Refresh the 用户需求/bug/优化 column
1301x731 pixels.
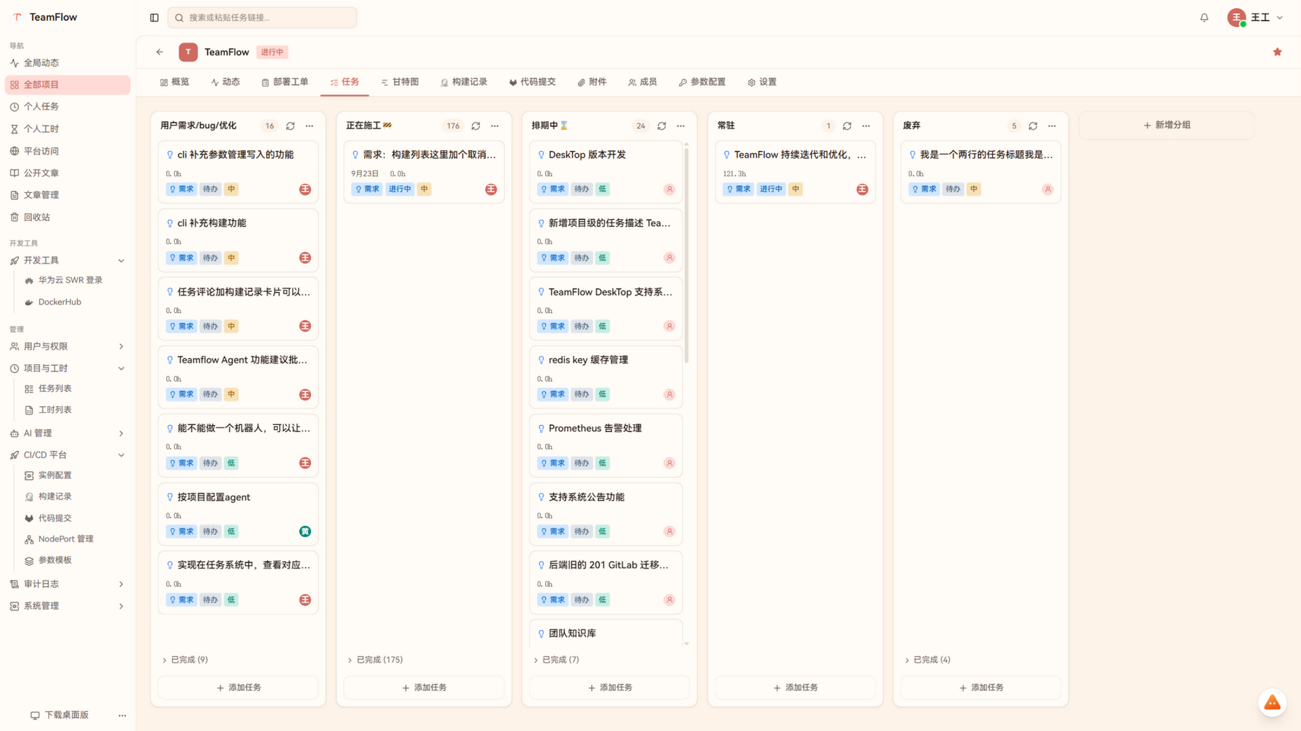(x=290, y=126)
